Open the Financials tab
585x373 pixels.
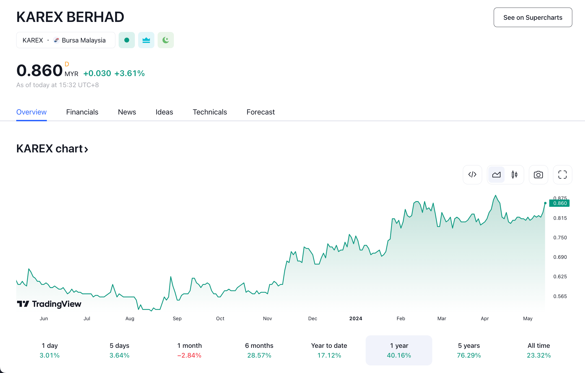82,112
